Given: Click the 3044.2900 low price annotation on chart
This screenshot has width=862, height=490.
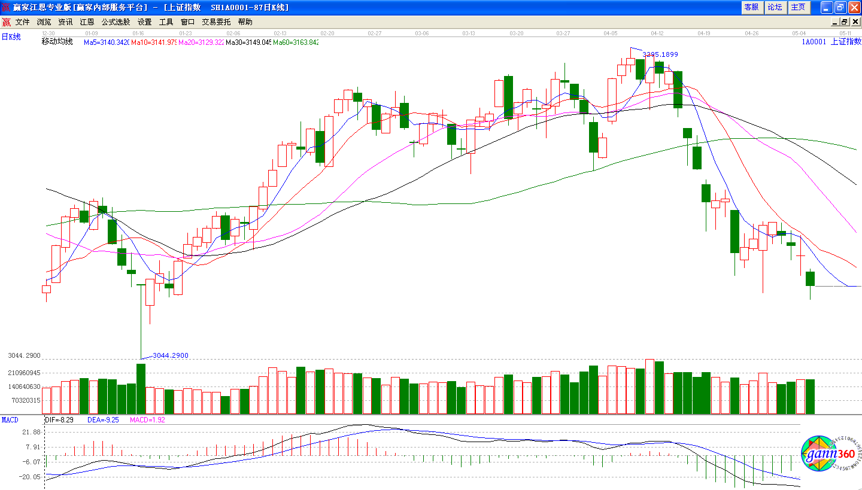Looking at the screenshot, I should [x=171, y=355].
